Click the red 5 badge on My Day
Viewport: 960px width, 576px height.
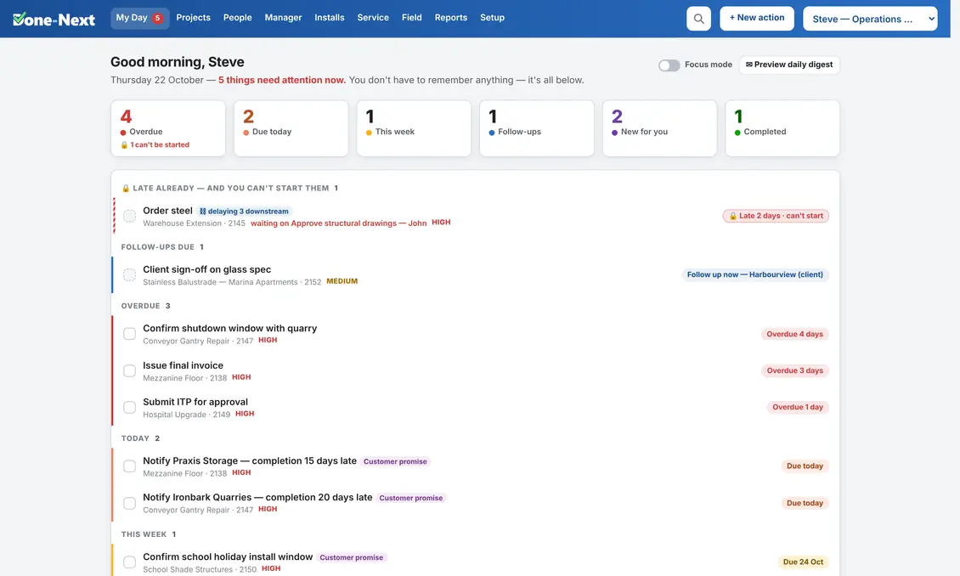pyautogui.click(x=157, y=18)
